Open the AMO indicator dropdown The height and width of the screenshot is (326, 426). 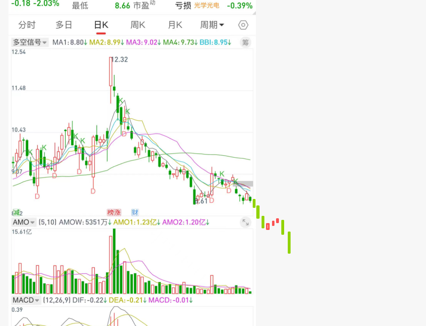pos(24,222)
